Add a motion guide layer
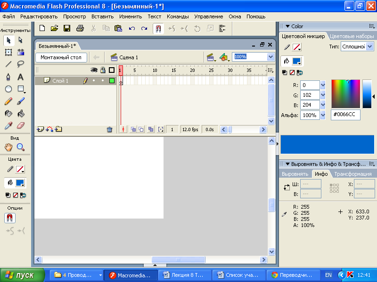 coord(49,130)
